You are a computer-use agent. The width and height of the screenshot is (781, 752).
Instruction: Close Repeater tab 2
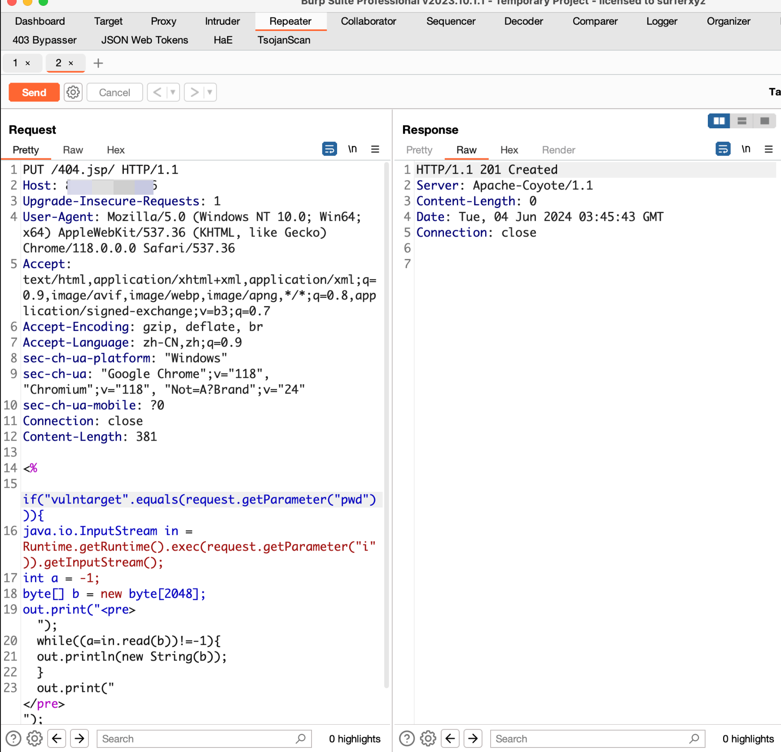(71, 63)
